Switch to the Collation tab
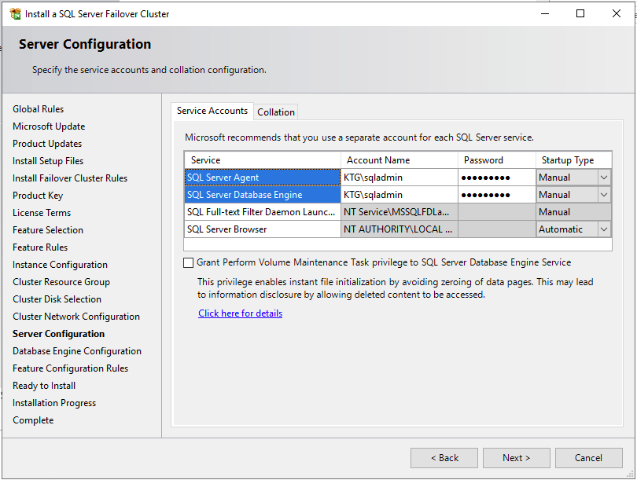This screenshot has width=637, height=480. coord(276,112)
